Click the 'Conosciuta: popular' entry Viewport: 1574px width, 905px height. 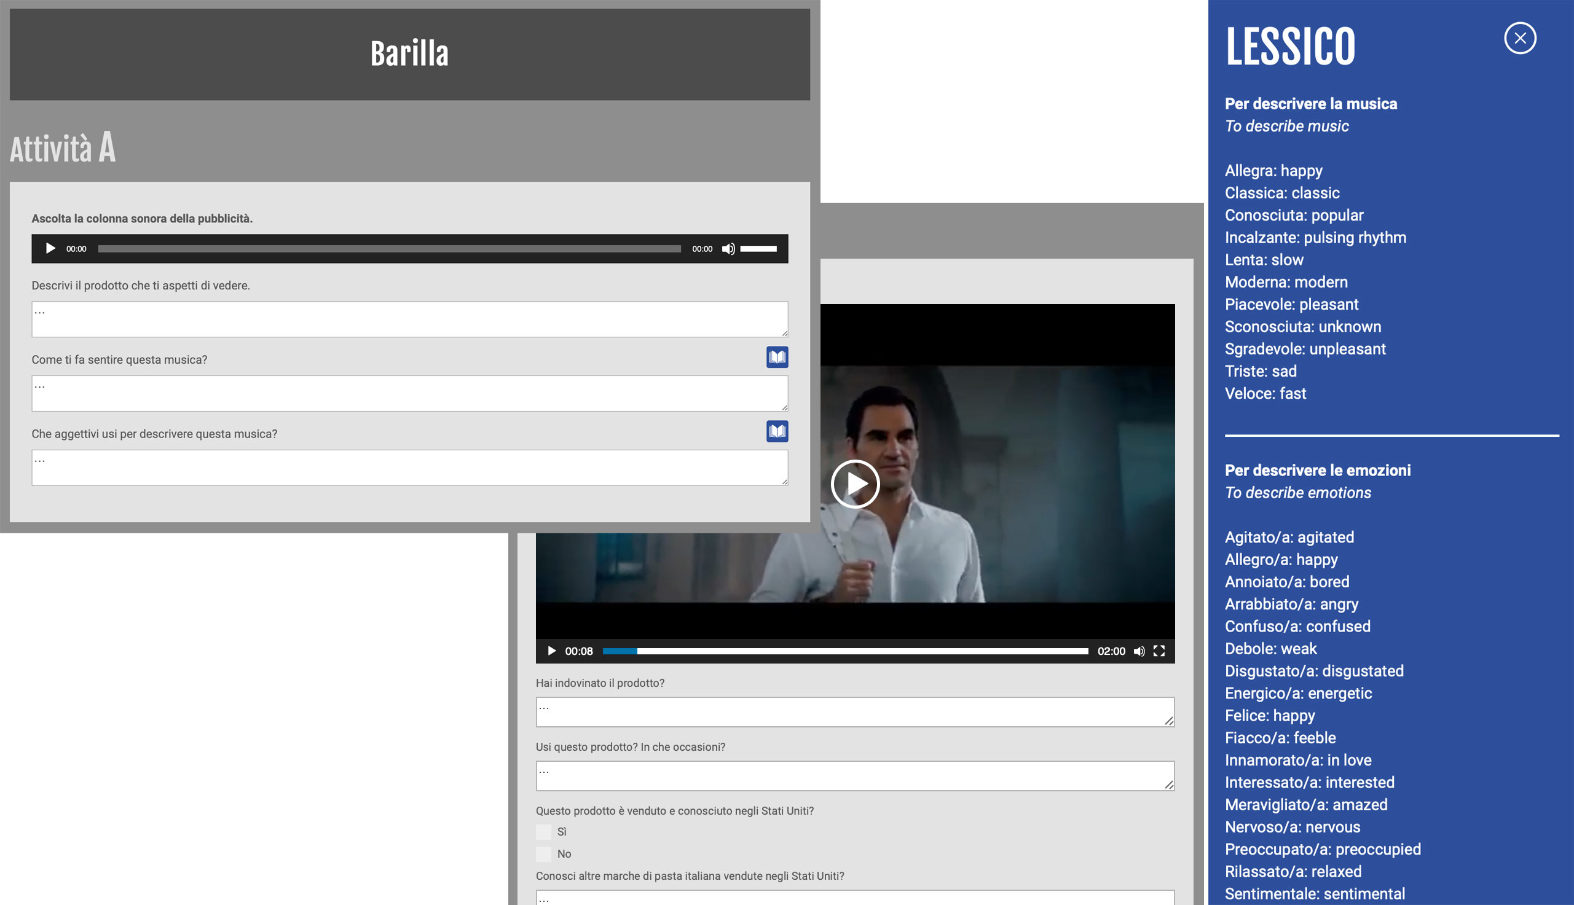(1294, 215)
